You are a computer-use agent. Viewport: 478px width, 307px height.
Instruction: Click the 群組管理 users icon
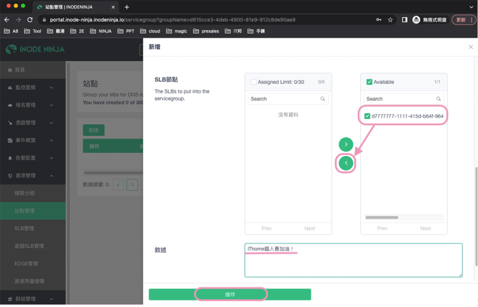pos(10,299)
